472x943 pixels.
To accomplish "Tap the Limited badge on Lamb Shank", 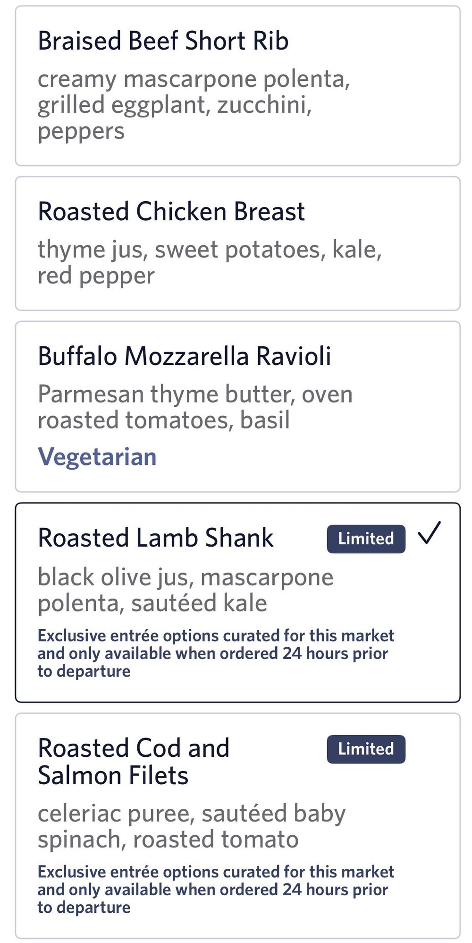I will click(x=366, y=539).
